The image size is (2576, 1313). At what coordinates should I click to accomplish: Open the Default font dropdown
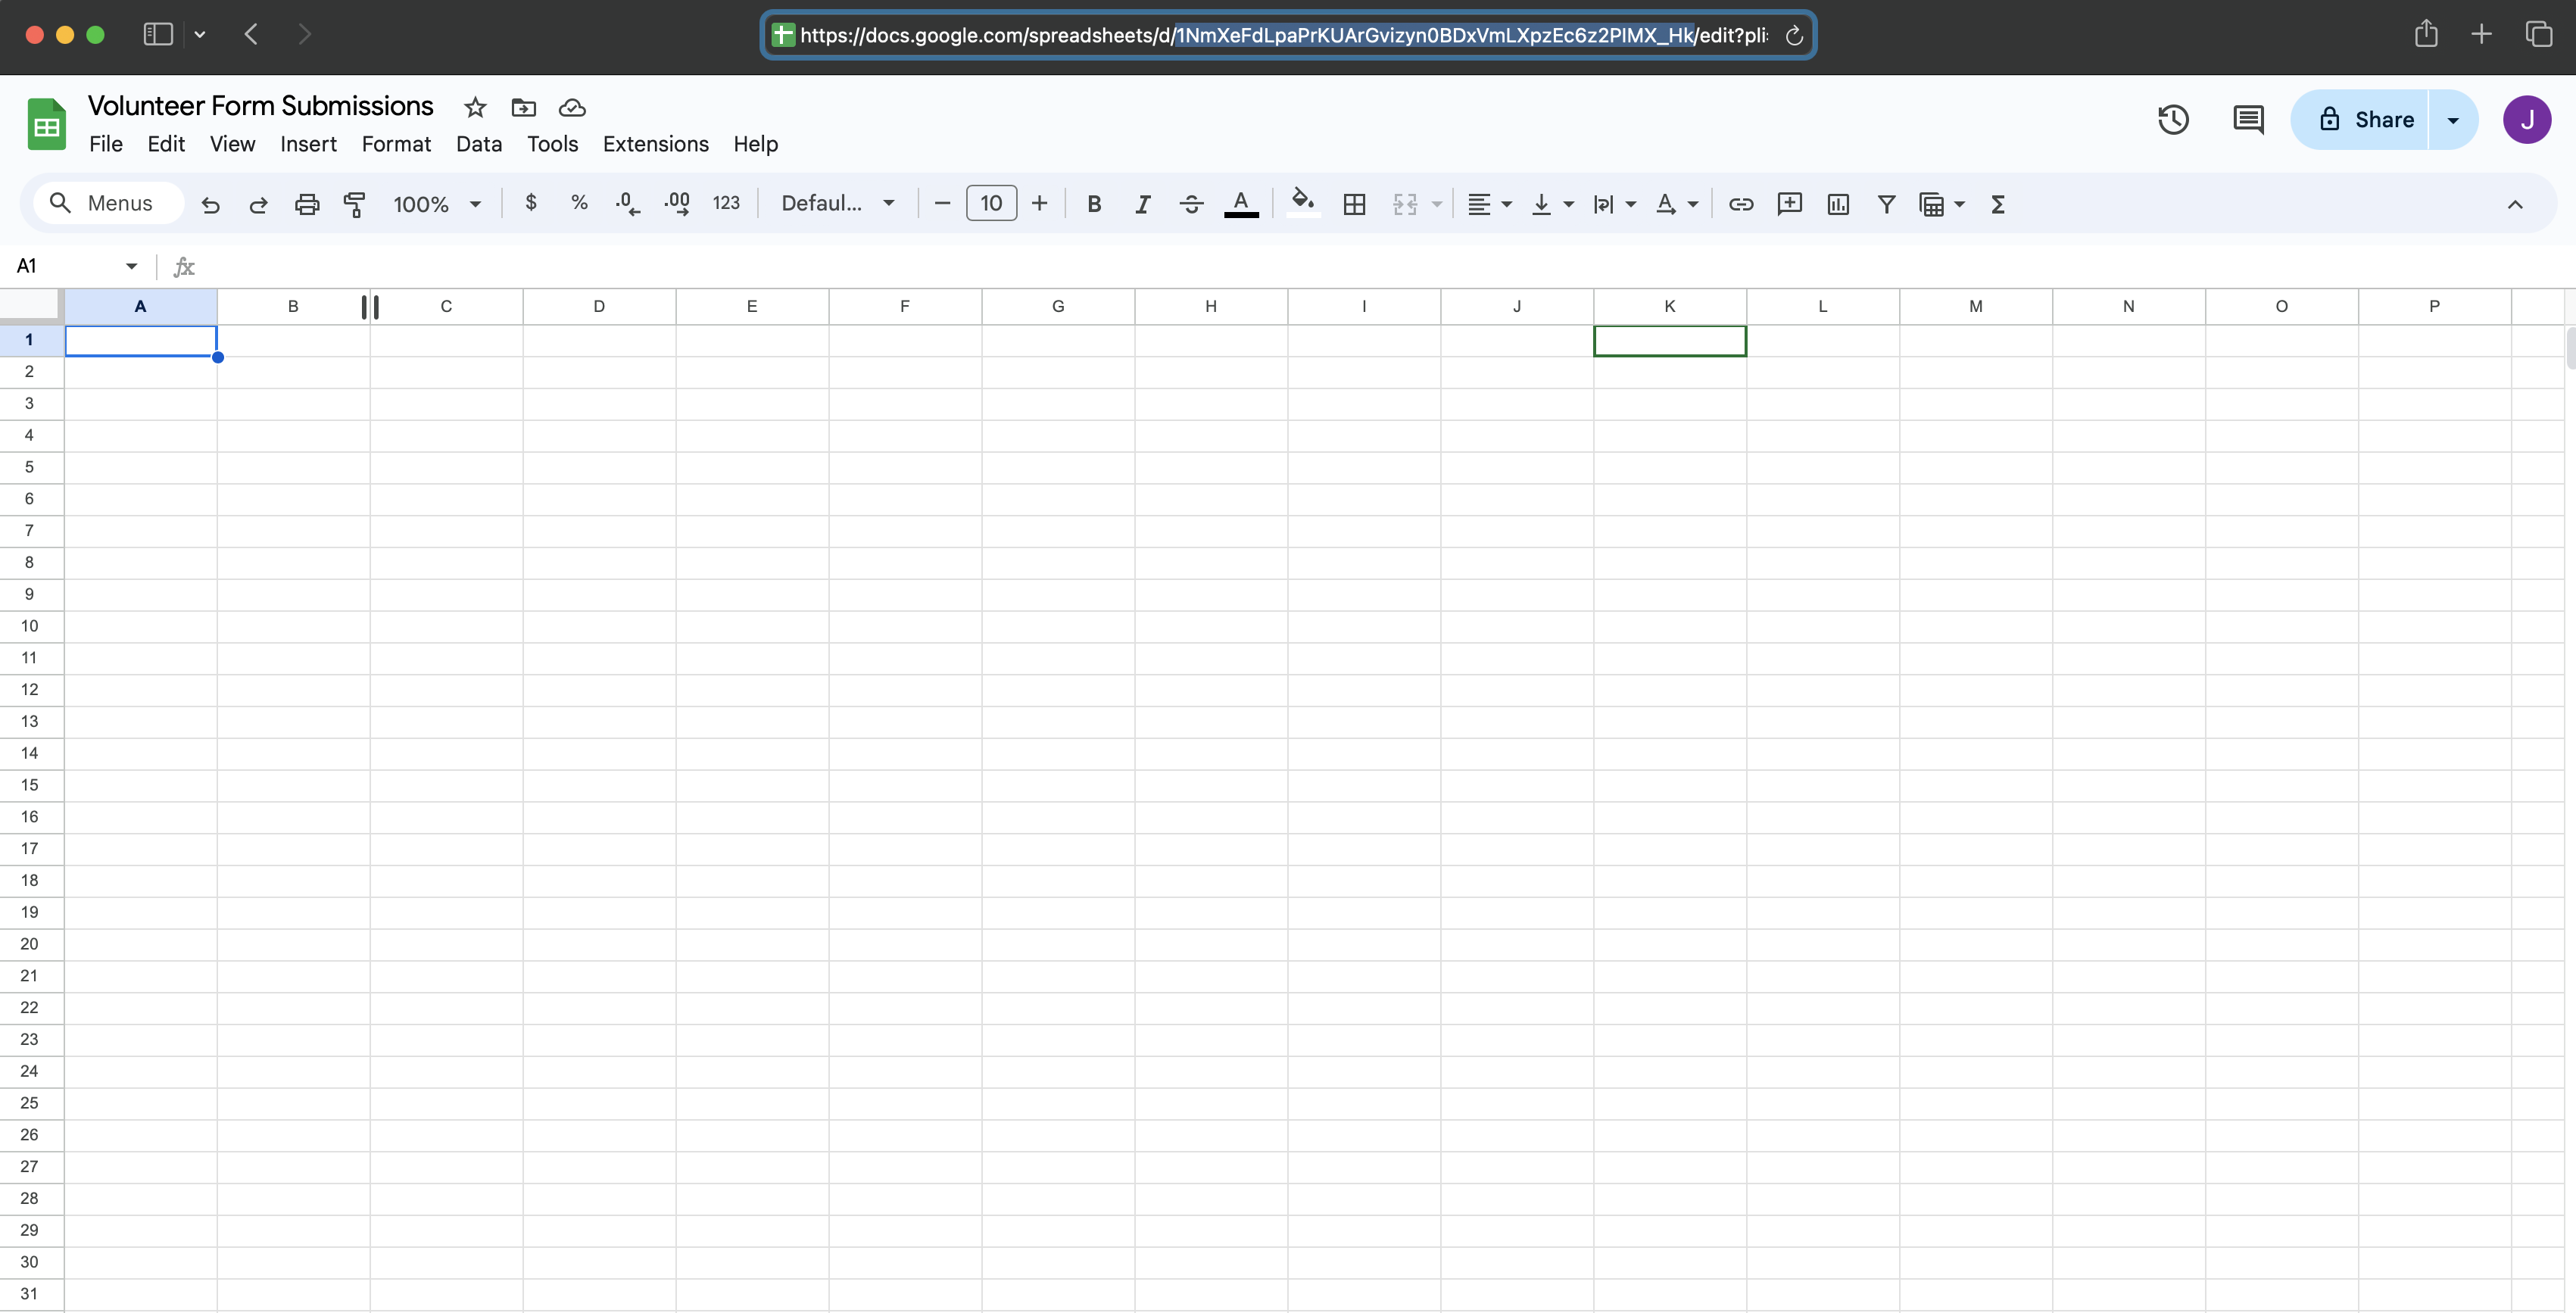pyautogui.click(x=837, y=204)
